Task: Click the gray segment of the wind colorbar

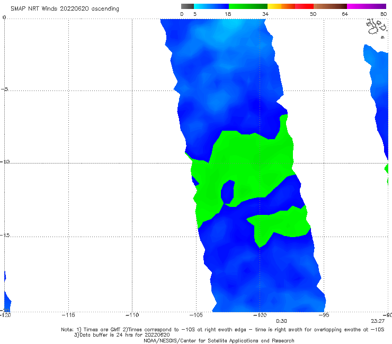Action: pos(188,6)
